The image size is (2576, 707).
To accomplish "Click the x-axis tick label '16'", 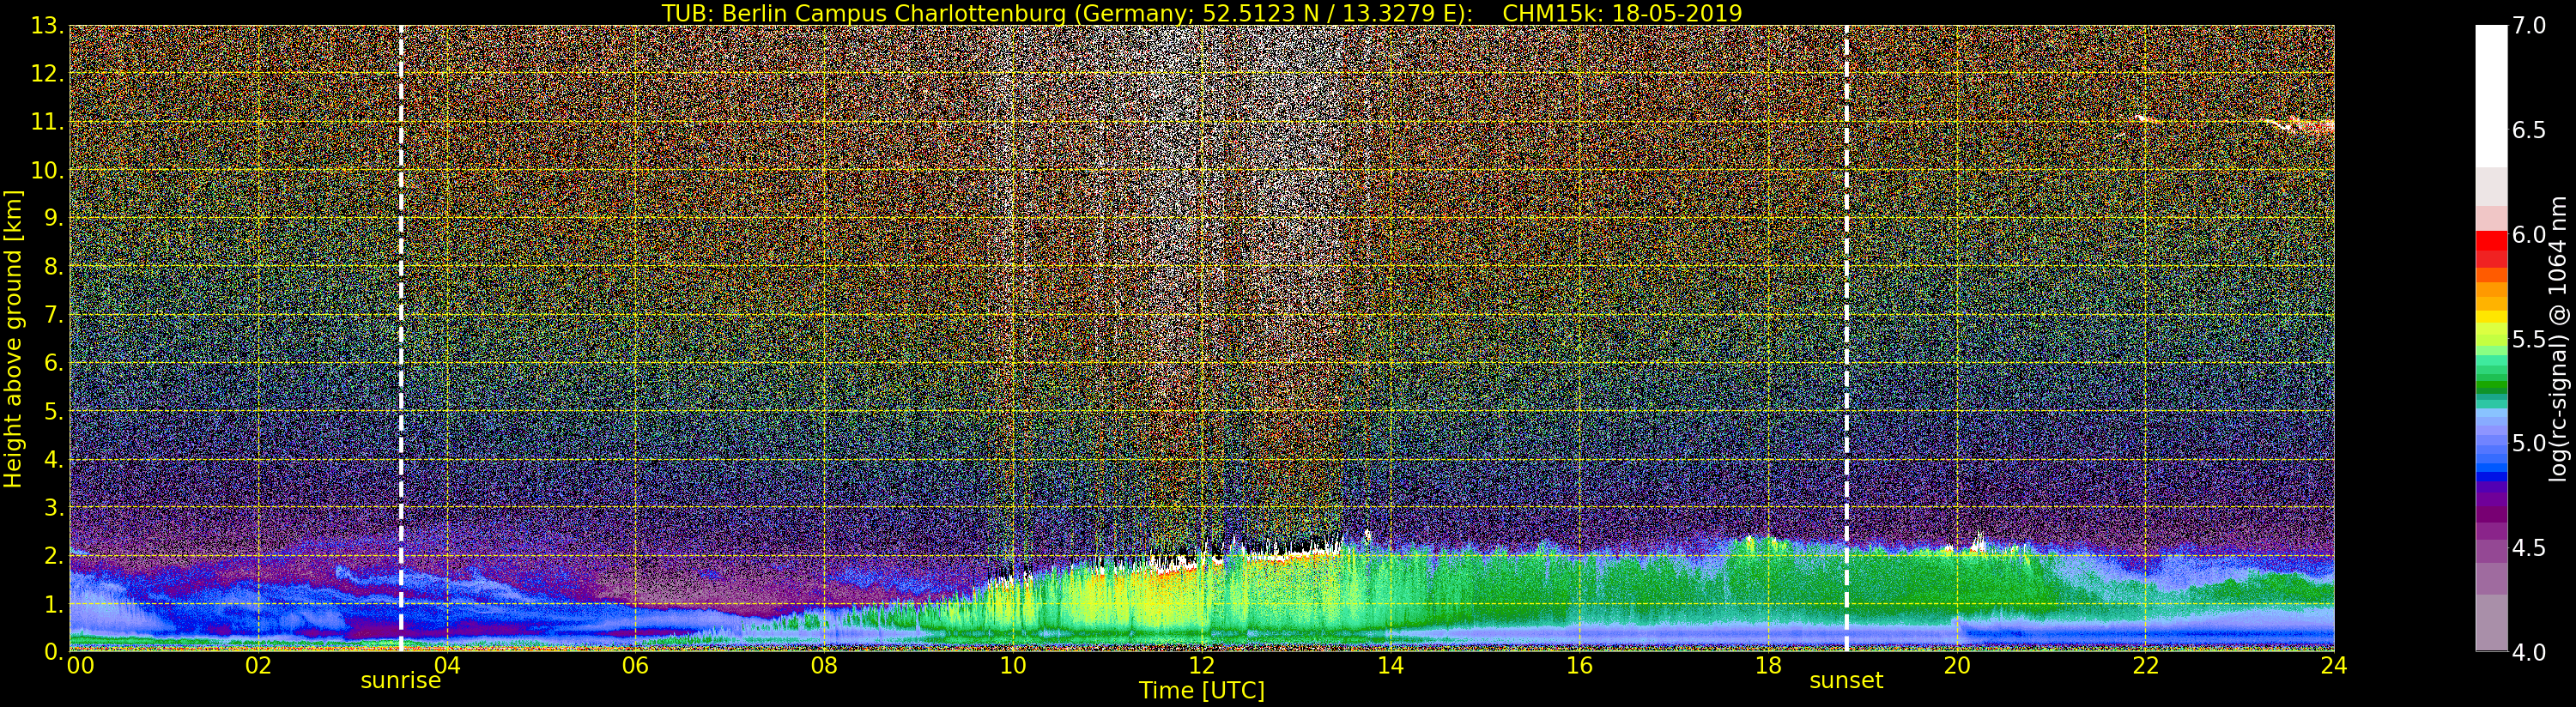I will pyautogui.click(x=1579, y=666).
